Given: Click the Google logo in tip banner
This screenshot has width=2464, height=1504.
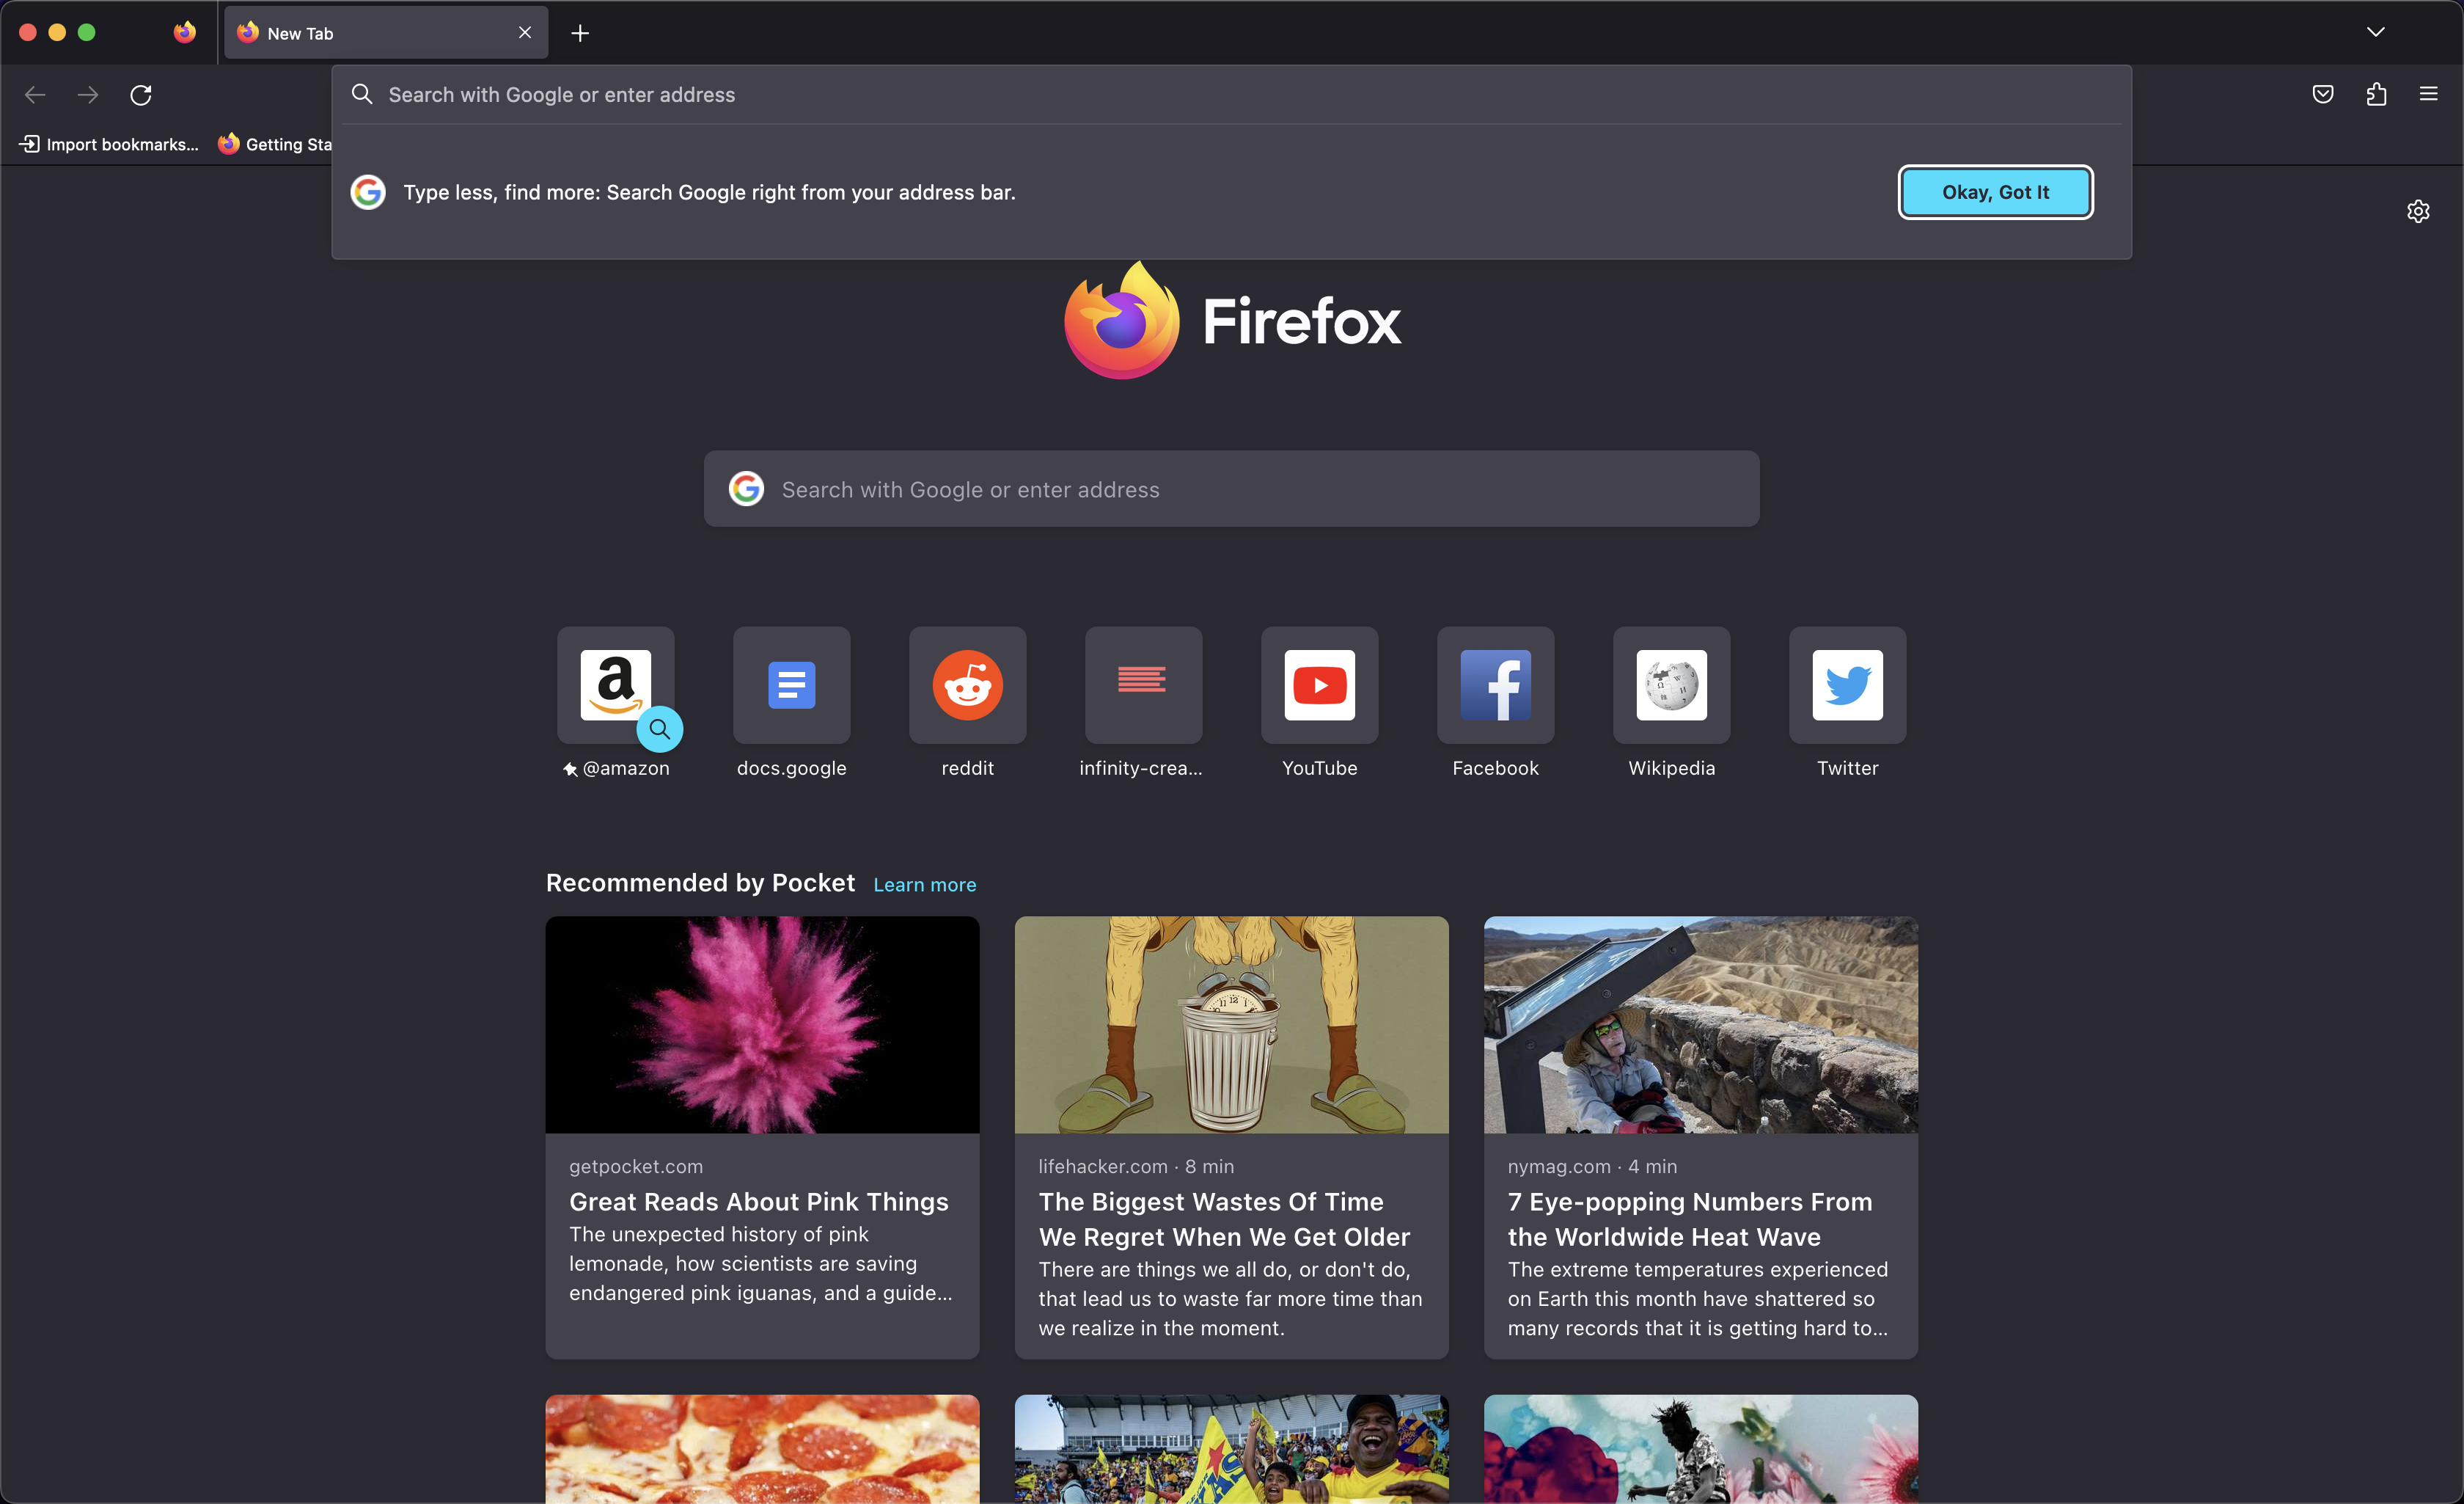Looking at the screenshot, I should [368, 192].
